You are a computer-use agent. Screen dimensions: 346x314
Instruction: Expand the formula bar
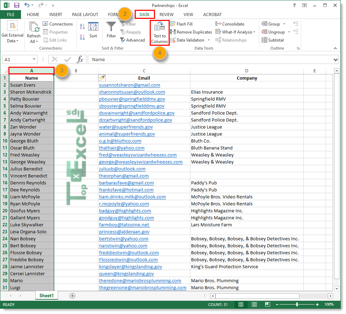[x=336, y=60]
